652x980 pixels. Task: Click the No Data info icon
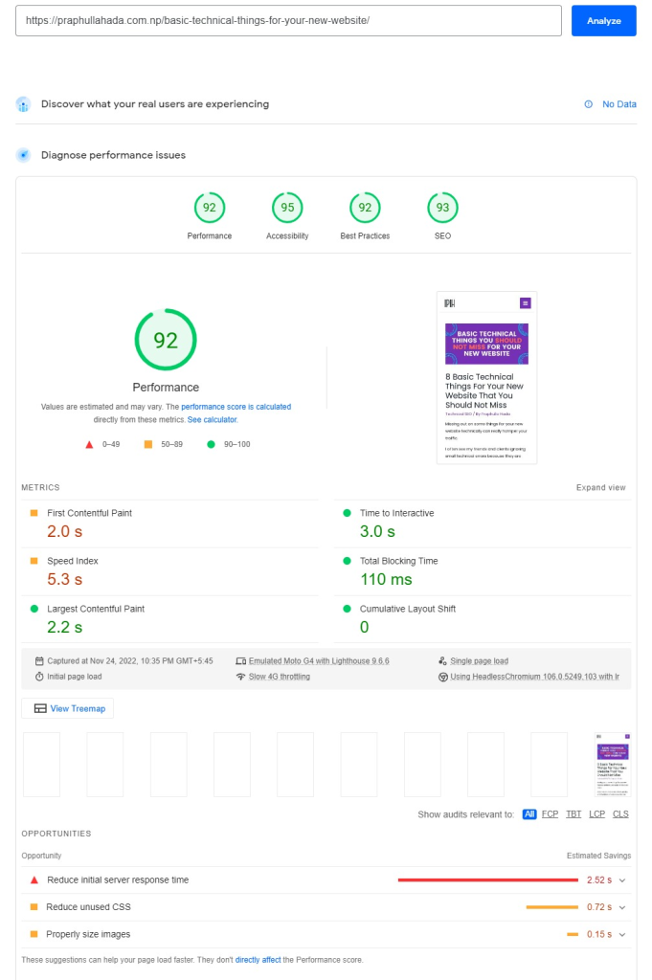pyautogui.click(x=588, y=104)
